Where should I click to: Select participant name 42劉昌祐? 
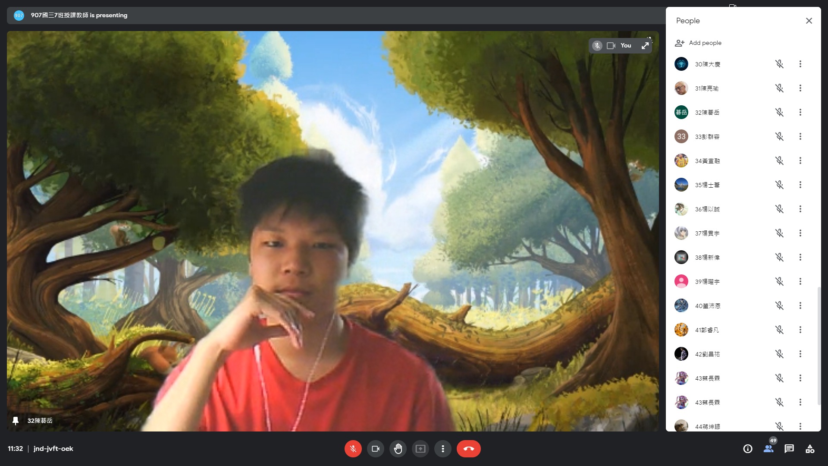click(707, 354)
